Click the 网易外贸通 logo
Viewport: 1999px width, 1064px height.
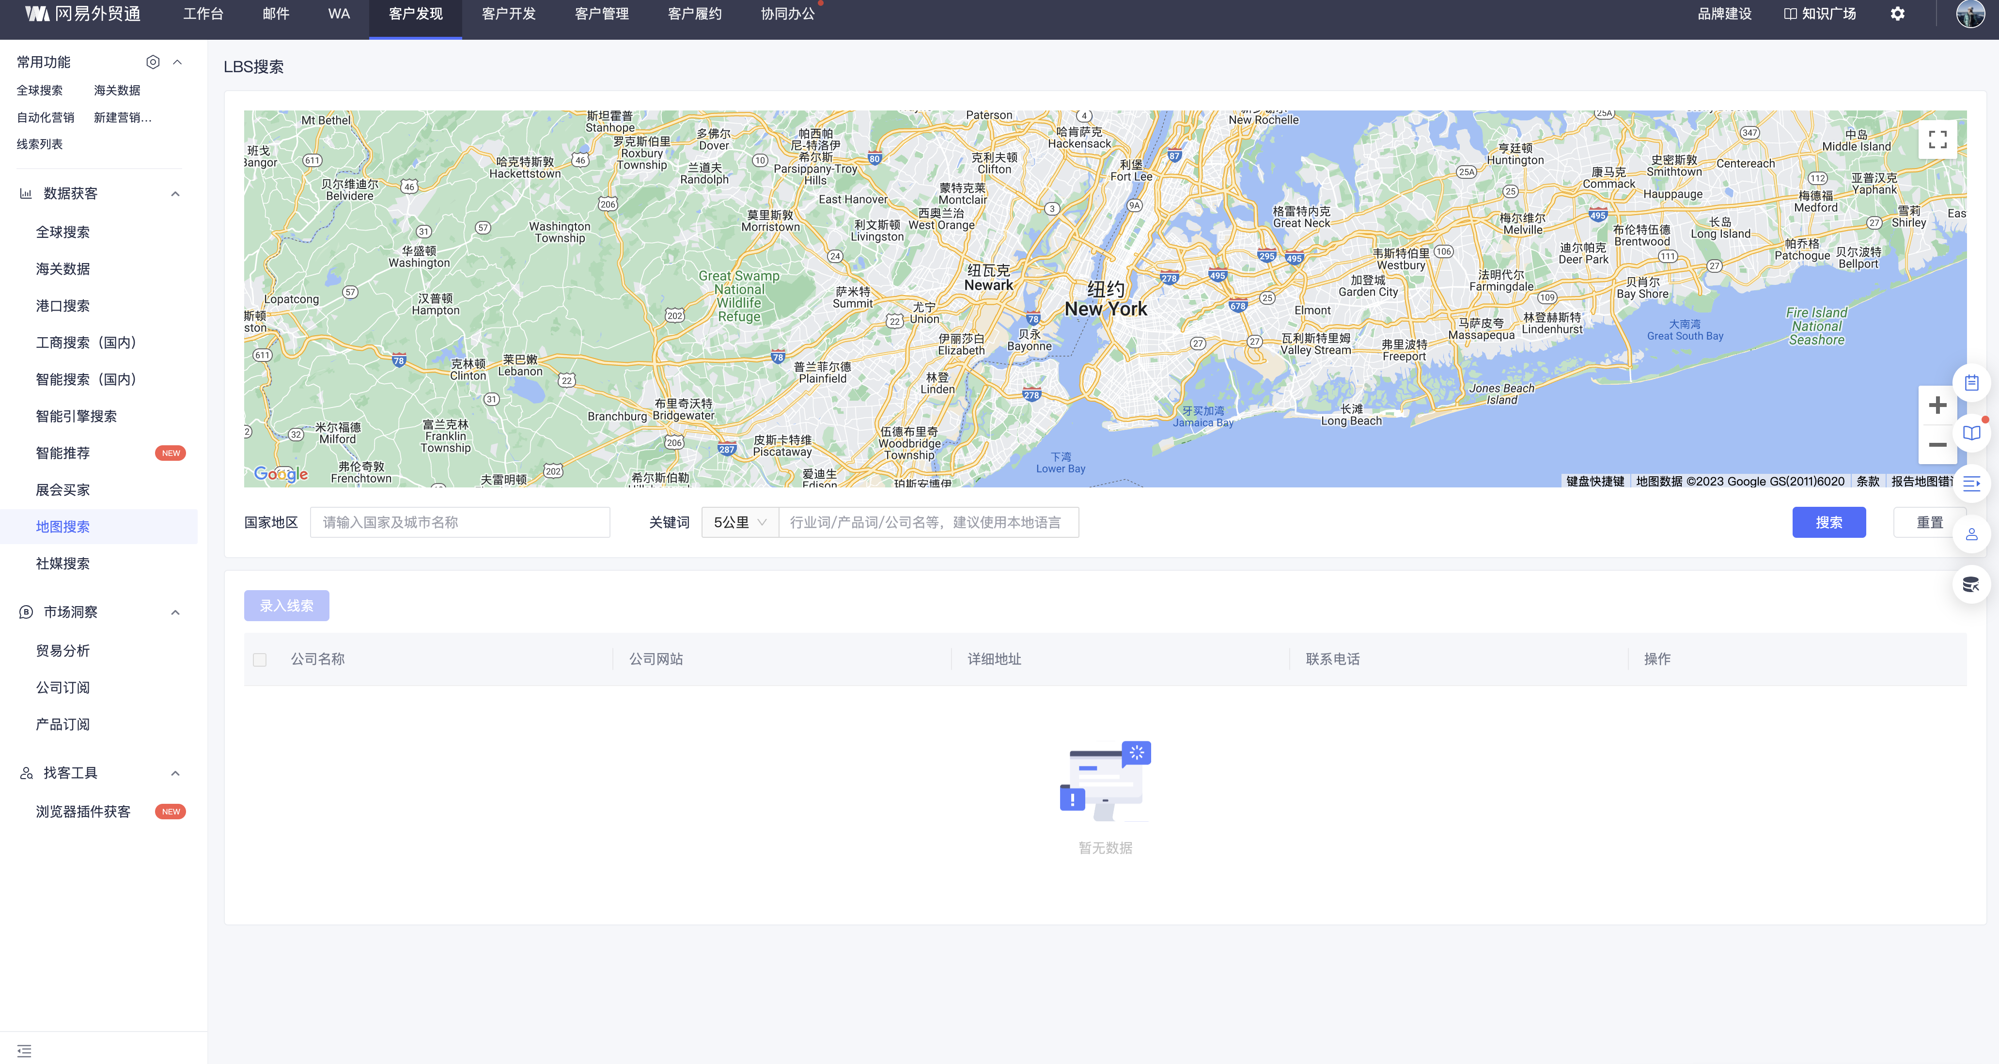click(82, 14)
